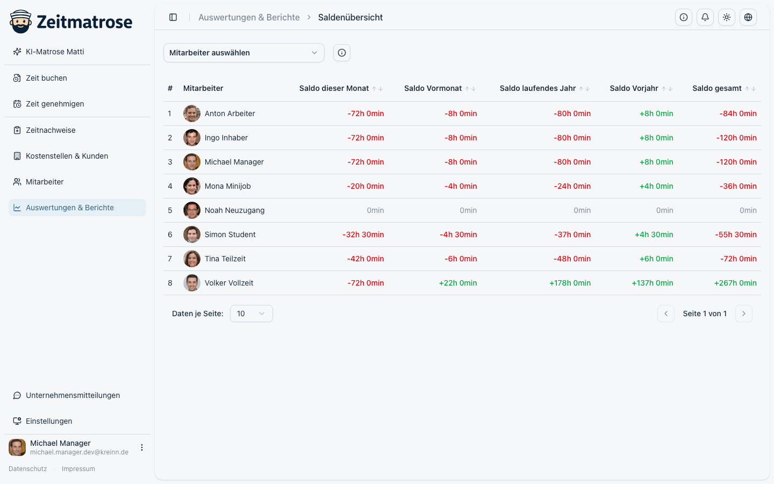
Task: Click Mitarbeiter column header
Action: click(203, 88)
